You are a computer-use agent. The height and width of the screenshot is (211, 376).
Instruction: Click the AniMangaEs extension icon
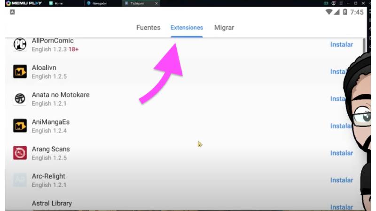20,126
